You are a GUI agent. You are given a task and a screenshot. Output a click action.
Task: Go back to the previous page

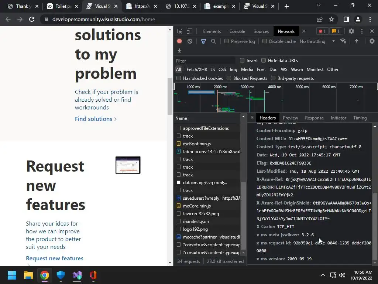coord(8,19)
